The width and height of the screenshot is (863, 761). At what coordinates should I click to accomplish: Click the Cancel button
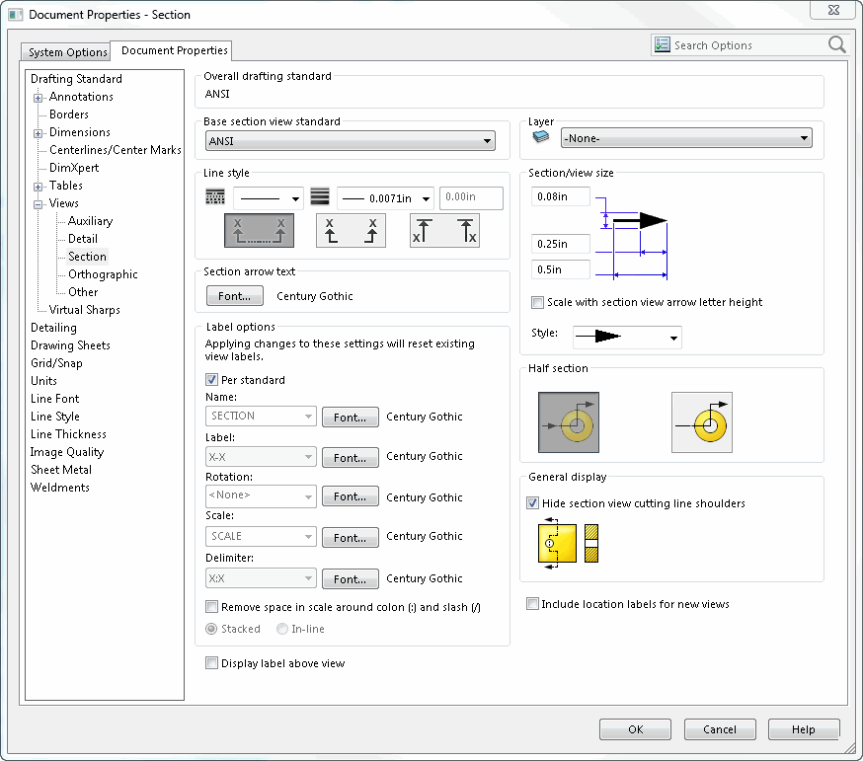(x=720, y=729)
